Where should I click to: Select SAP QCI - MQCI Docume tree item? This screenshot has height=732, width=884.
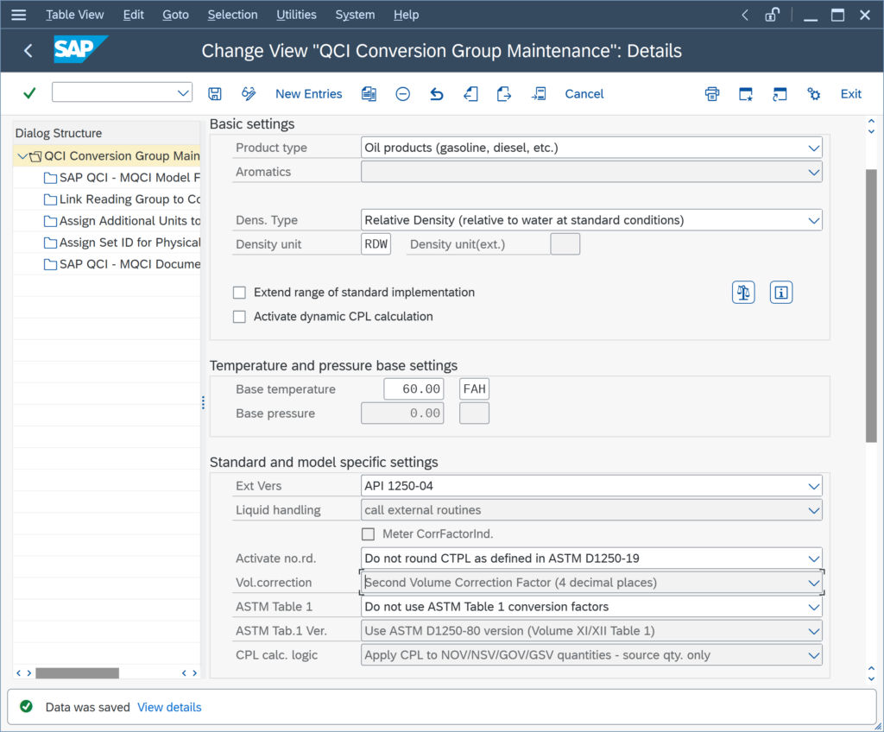point(129,264)
